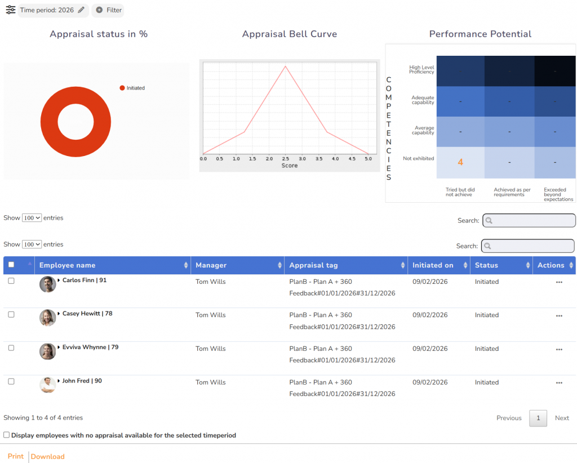Expand John Fred row details arrow
This screenshot has width=577, height=463.
click(59, 381)
